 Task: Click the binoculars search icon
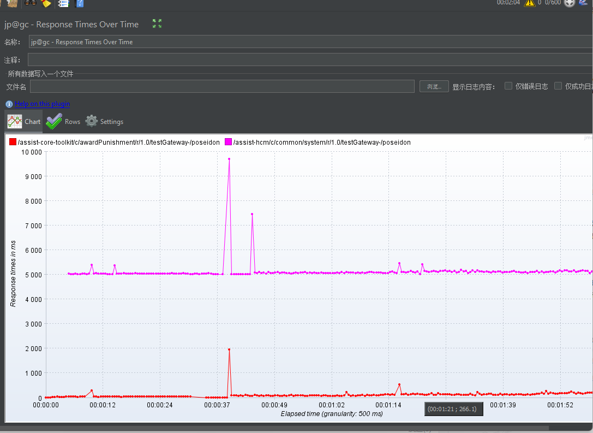31,3
